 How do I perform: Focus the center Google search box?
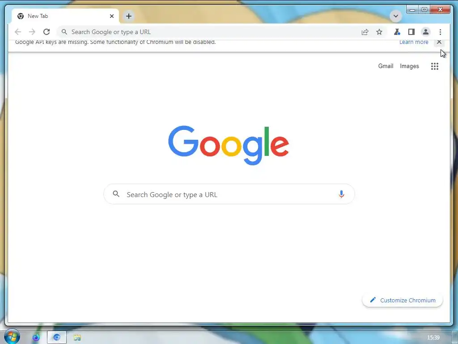click(229, 194)
